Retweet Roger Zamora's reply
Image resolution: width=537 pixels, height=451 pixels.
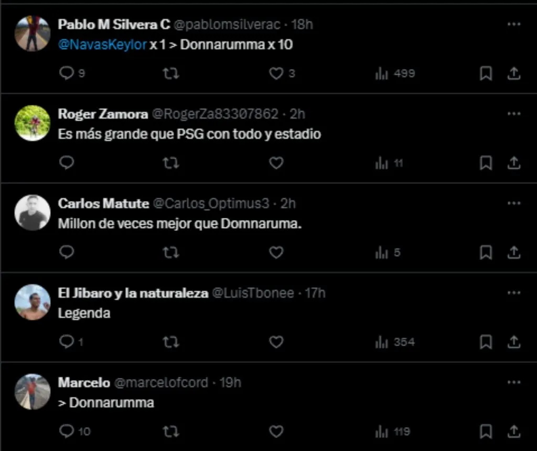point(171,163)
